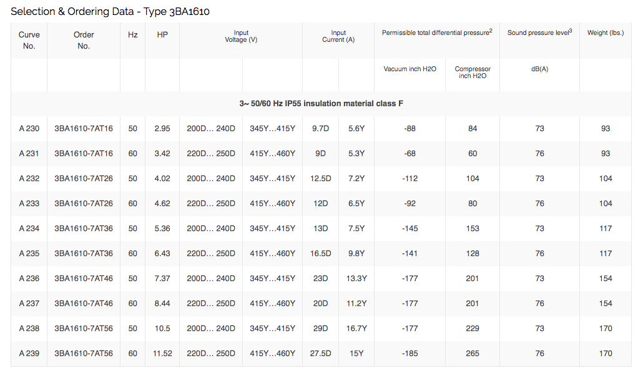Click the Input Current (A) header
This screenshot has width=643, height=373.
tap(338, 36)
